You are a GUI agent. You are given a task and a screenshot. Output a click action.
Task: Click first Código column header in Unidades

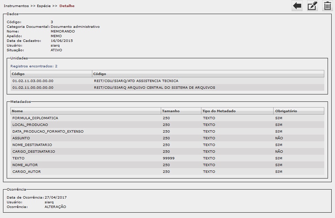tap(51, 74)
